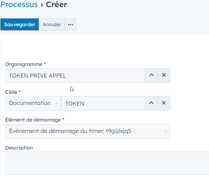The image size is (209, 176).
Task: Expand the Organigramme chevron selector
Action: (x=151, y=76)
